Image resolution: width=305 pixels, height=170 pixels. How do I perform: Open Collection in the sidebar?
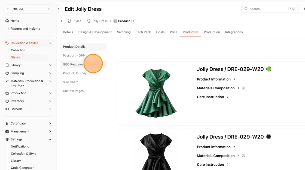coord(18,50)
